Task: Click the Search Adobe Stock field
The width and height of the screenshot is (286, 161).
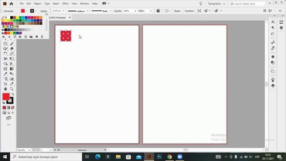Action: coord(247,4)
